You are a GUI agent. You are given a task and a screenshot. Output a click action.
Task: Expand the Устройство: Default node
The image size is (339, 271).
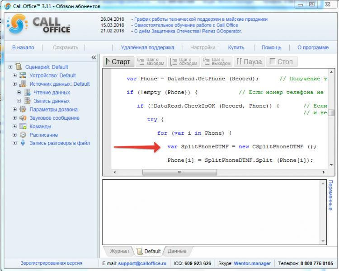(x=14, y=75)
